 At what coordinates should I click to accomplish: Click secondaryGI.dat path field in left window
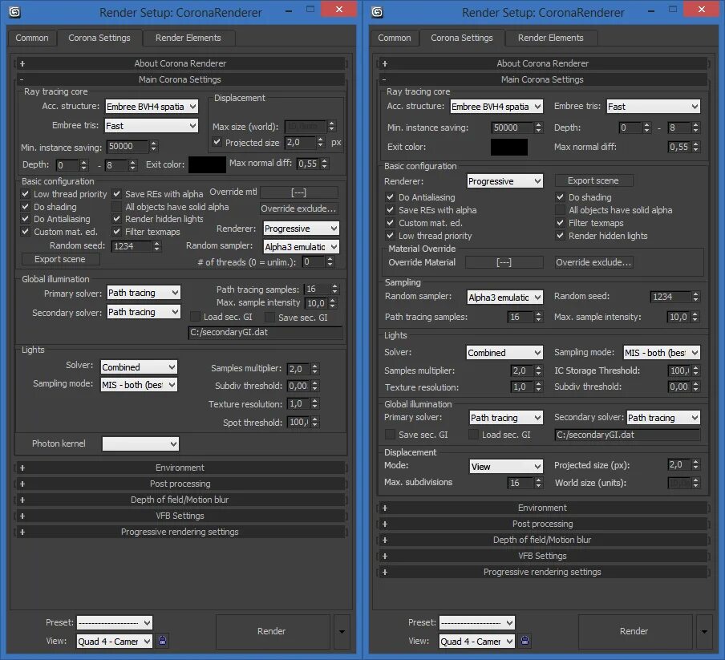265,332
